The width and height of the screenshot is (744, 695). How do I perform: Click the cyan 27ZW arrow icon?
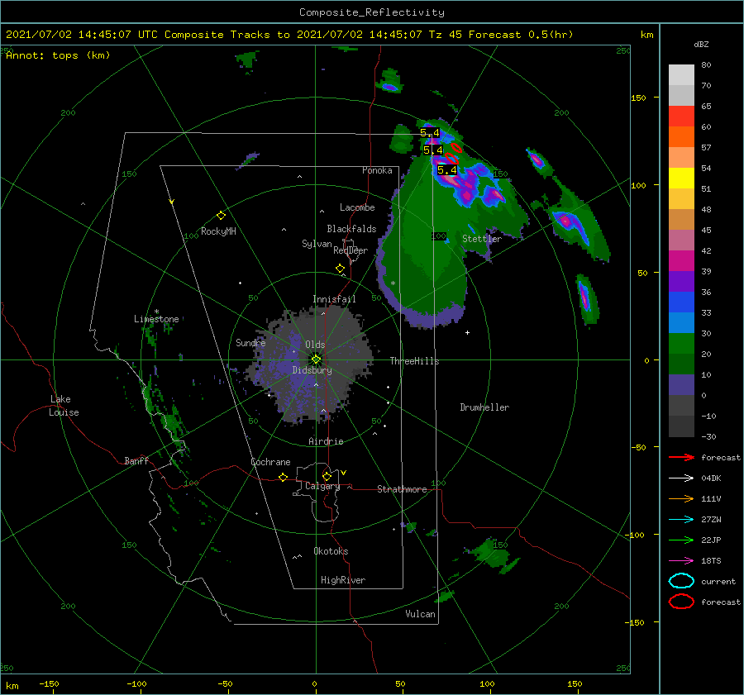pos(681,520)
